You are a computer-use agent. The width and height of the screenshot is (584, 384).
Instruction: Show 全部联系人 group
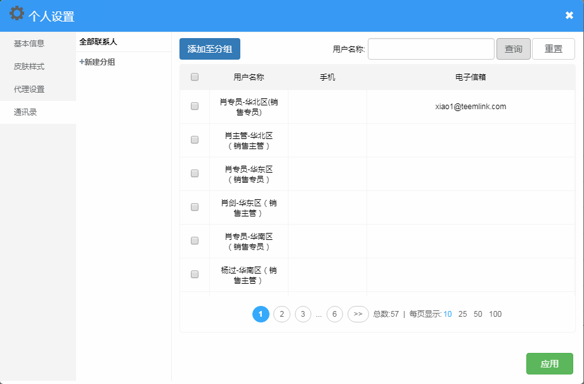pos(98,42)
